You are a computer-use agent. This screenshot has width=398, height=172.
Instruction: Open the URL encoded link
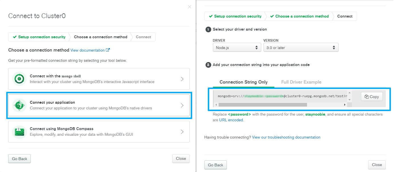231,120
